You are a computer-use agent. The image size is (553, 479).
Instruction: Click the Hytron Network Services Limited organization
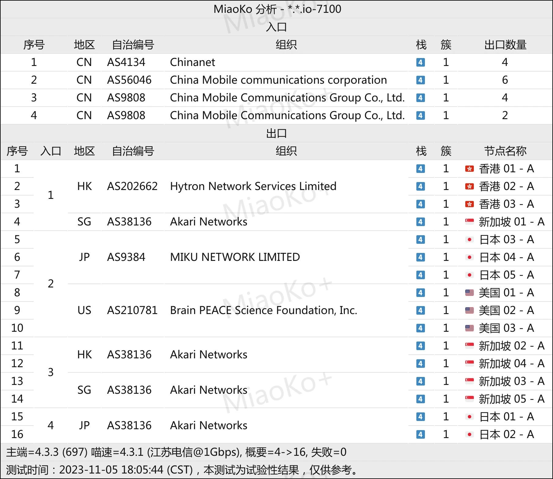click(x=253, y=186)
